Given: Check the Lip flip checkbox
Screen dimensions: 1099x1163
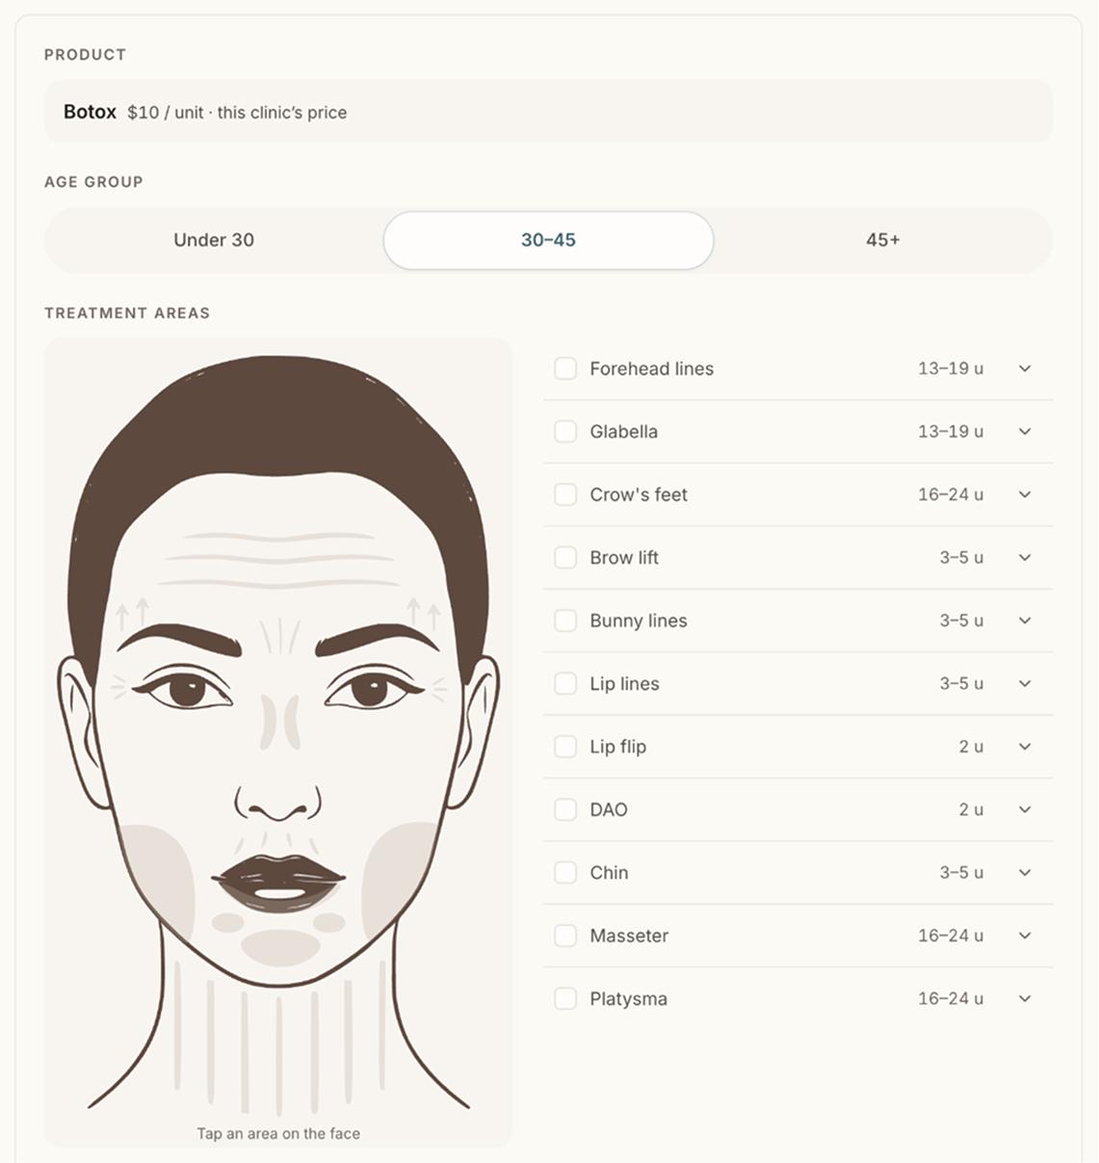Looking at the screenshot, I should coord(565,747).
